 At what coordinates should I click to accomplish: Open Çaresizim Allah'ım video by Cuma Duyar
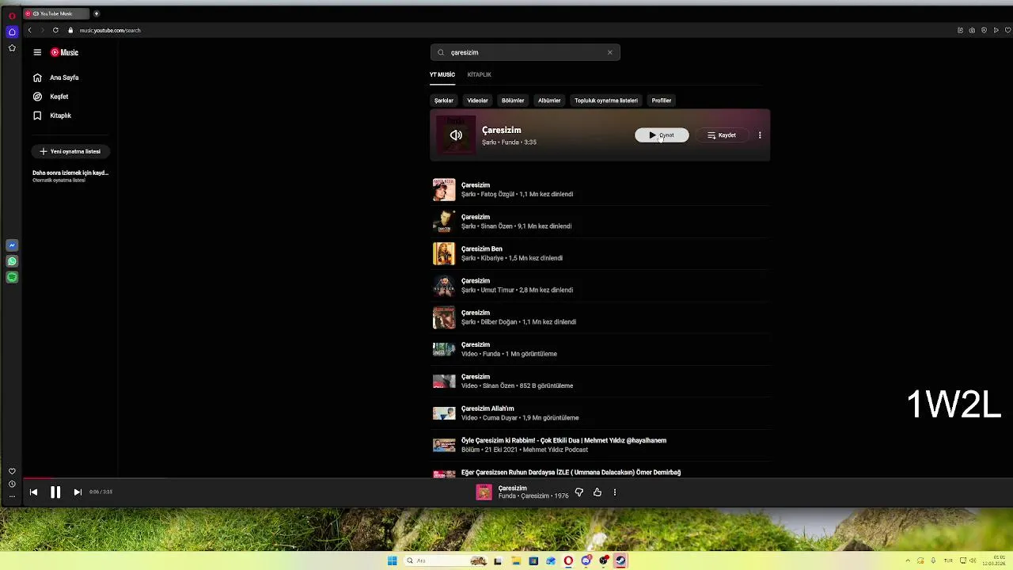point(600,413)
